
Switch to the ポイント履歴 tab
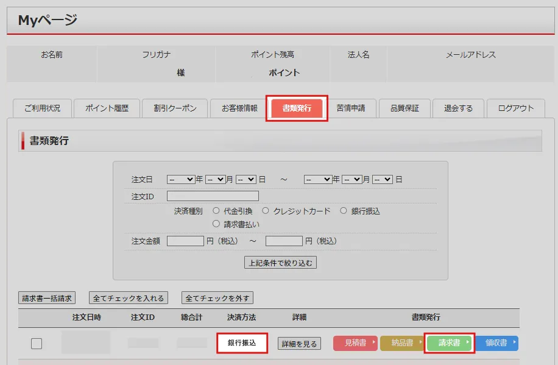107,108
